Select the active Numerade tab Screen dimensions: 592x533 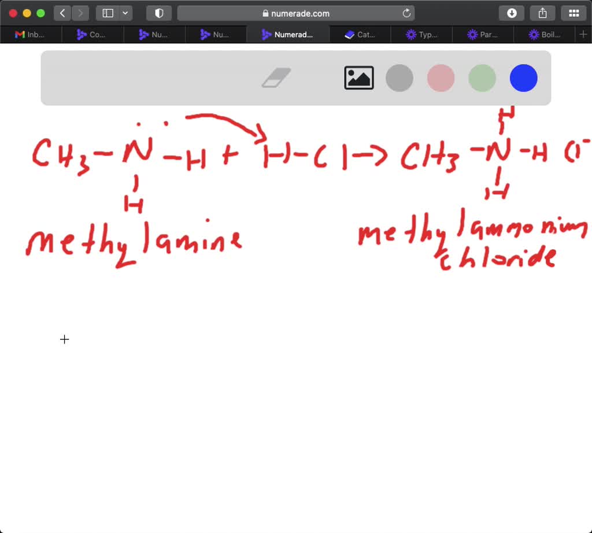tap(288, 34)
